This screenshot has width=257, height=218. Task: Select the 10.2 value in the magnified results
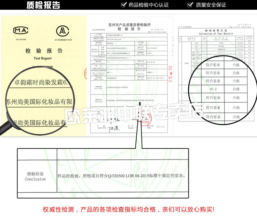tap(213, 89)
